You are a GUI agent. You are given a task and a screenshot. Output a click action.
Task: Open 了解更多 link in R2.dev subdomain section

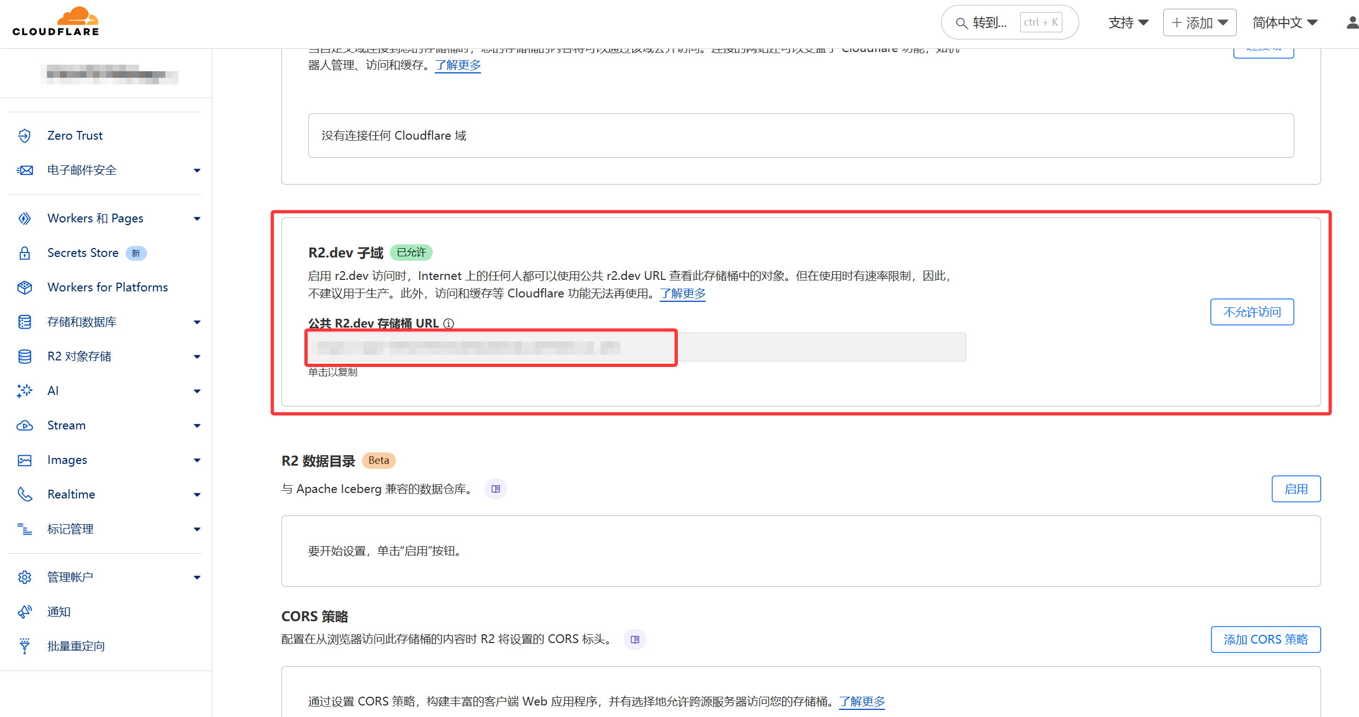683,293
